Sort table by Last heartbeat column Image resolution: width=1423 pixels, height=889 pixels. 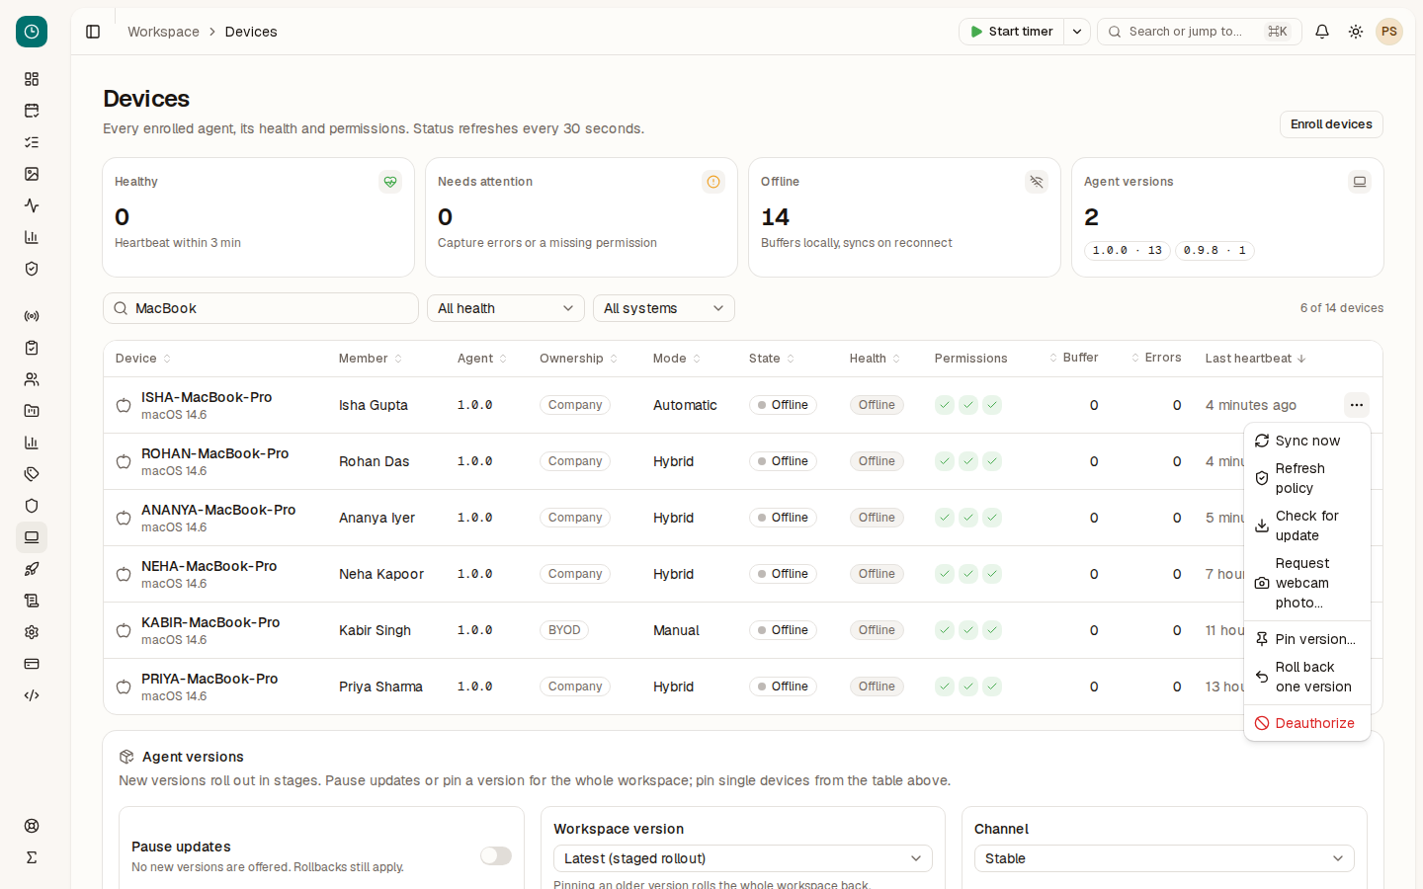click(1255, 359)
